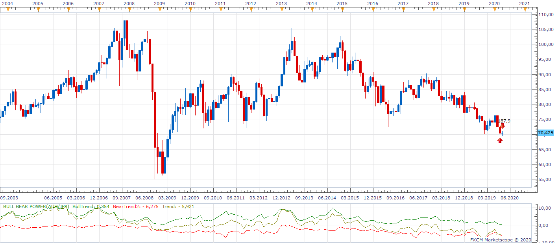This screenshot has width=560, height=243.
Task: Click the orange triangle marker under 2021
Action: [525, 9]
